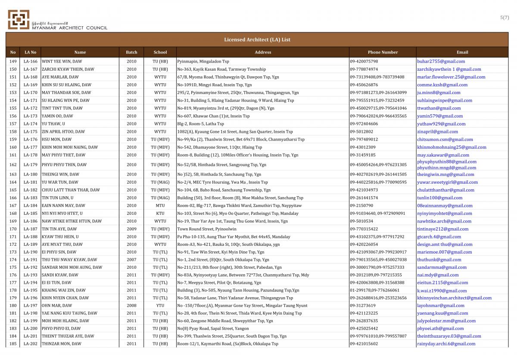Select the name "TIN TUN LINN, U"
This screenshot has width=517, height=361.
click(x=59, y=198)
